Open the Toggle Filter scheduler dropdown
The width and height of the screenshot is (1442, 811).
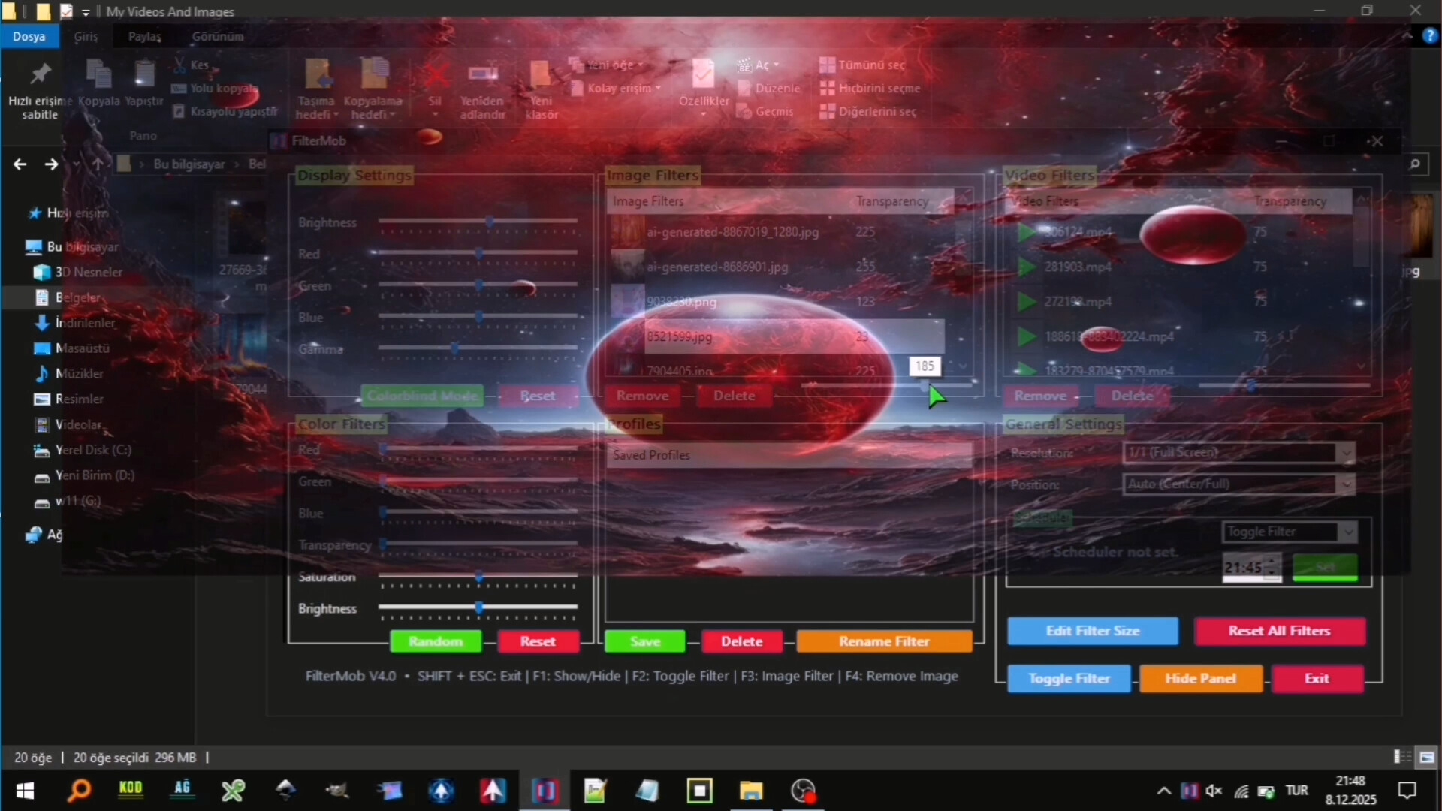[1290, 532]
